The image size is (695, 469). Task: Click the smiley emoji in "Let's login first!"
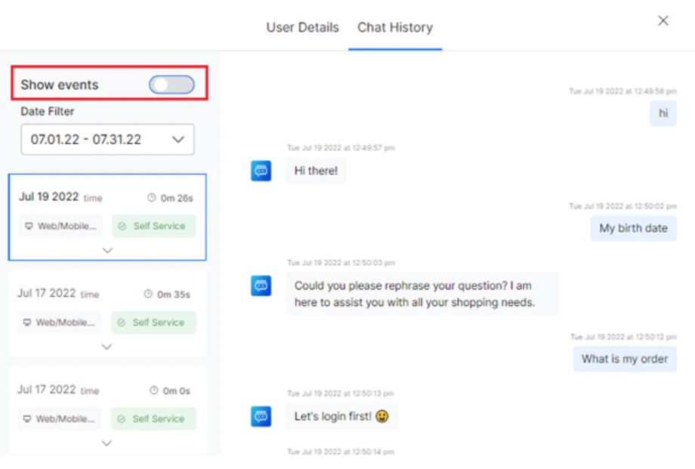point(383,416)
